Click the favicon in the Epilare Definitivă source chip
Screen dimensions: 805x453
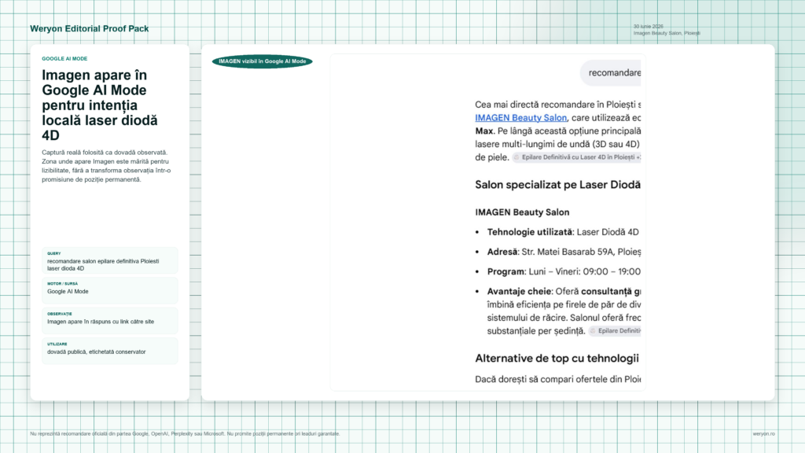[x=516, y=157]
